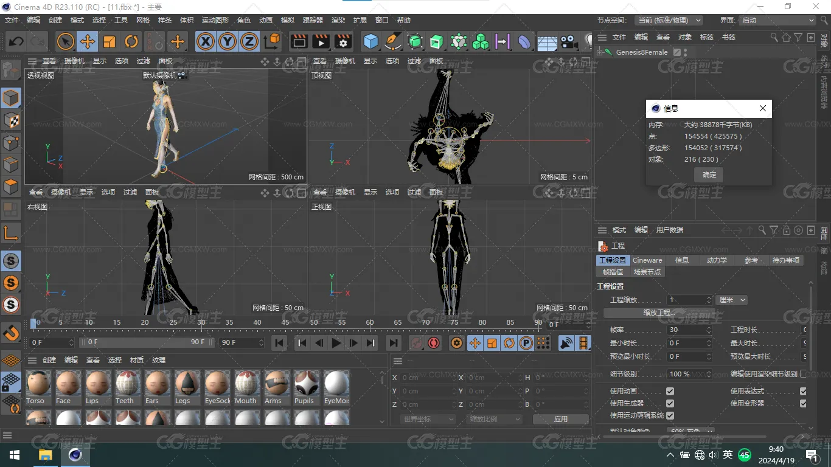The width and height of the screenshot is (831, 467).
Task: Add a Camera object
Action: pos(569,41)
